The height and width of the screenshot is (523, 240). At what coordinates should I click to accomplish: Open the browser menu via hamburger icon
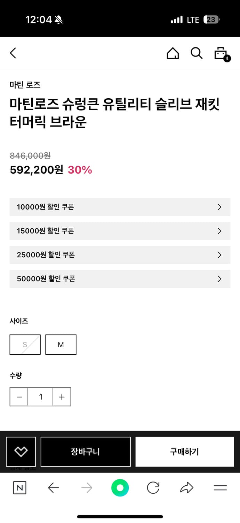pos(220,488)
